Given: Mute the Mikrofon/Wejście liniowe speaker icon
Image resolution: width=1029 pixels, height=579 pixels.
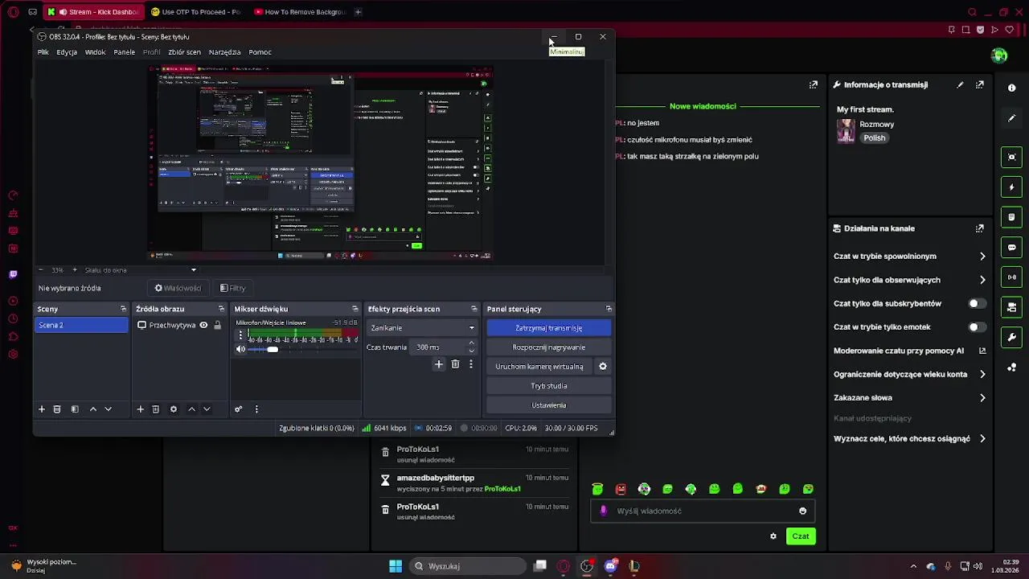Looking at the screenshot, I should [x=240, y=349].
